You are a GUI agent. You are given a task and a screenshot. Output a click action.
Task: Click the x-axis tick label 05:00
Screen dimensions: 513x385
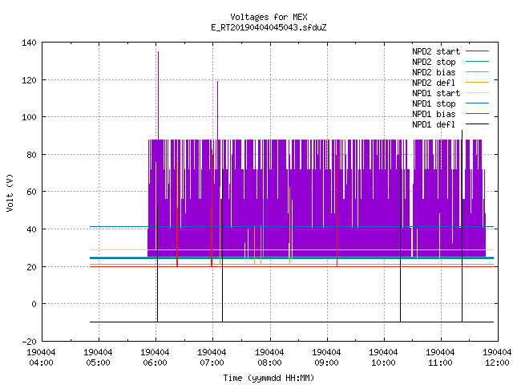click(x=98, y=363)
